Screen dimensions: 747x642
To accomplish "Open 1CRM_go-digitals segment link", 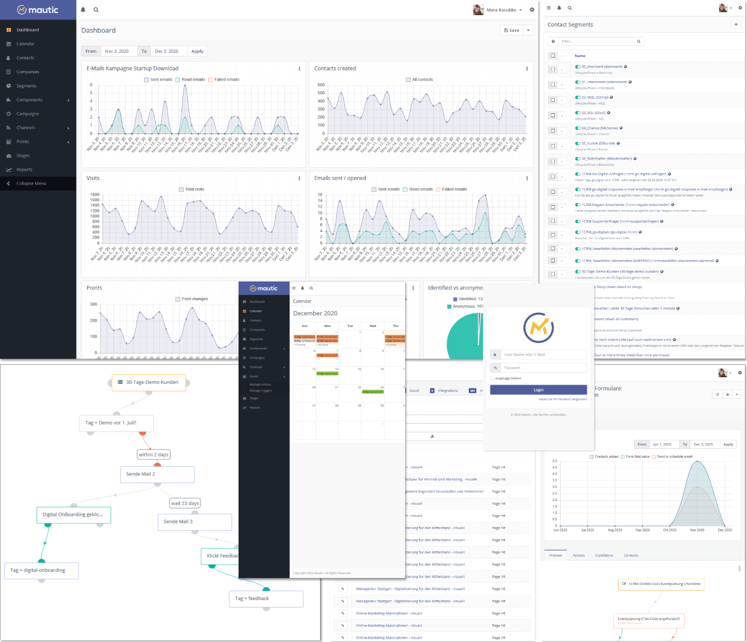I will (609, 232).
